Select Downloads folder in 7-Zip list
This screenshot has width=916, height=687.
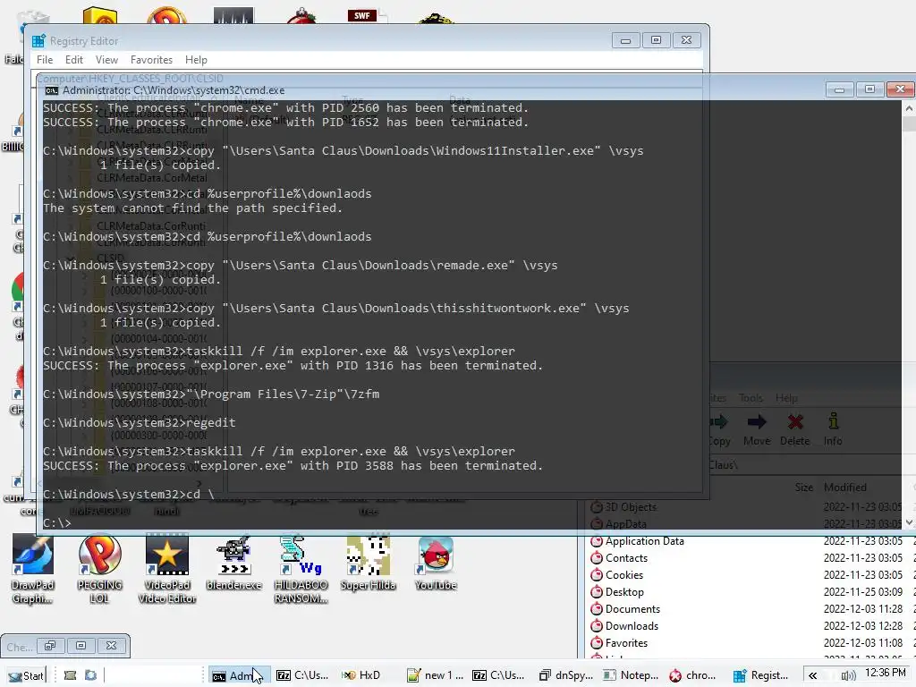pyautogui.click(x=632, y=625)
